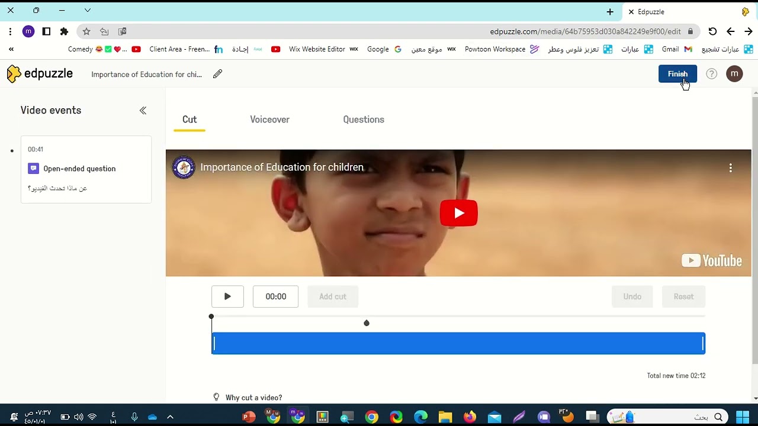
Task: Collapse the Video events panel
Action: coord(143,111)
